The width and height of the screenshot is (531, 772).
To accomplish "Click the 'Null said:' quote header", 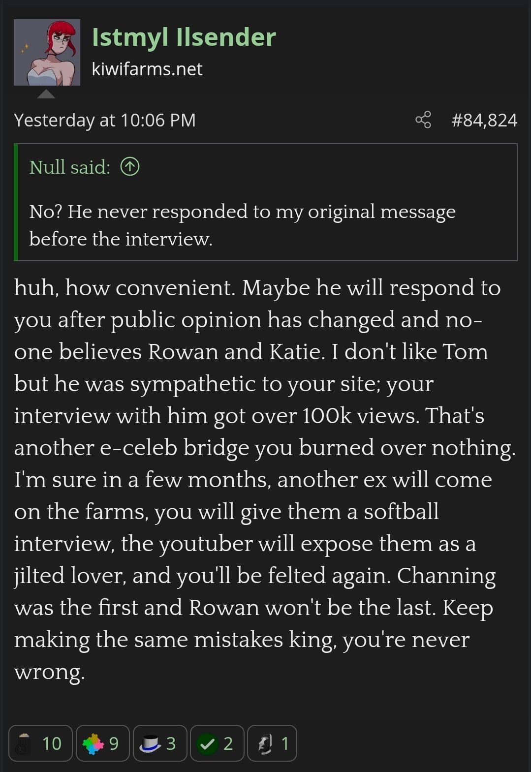I will click(70, 167).
